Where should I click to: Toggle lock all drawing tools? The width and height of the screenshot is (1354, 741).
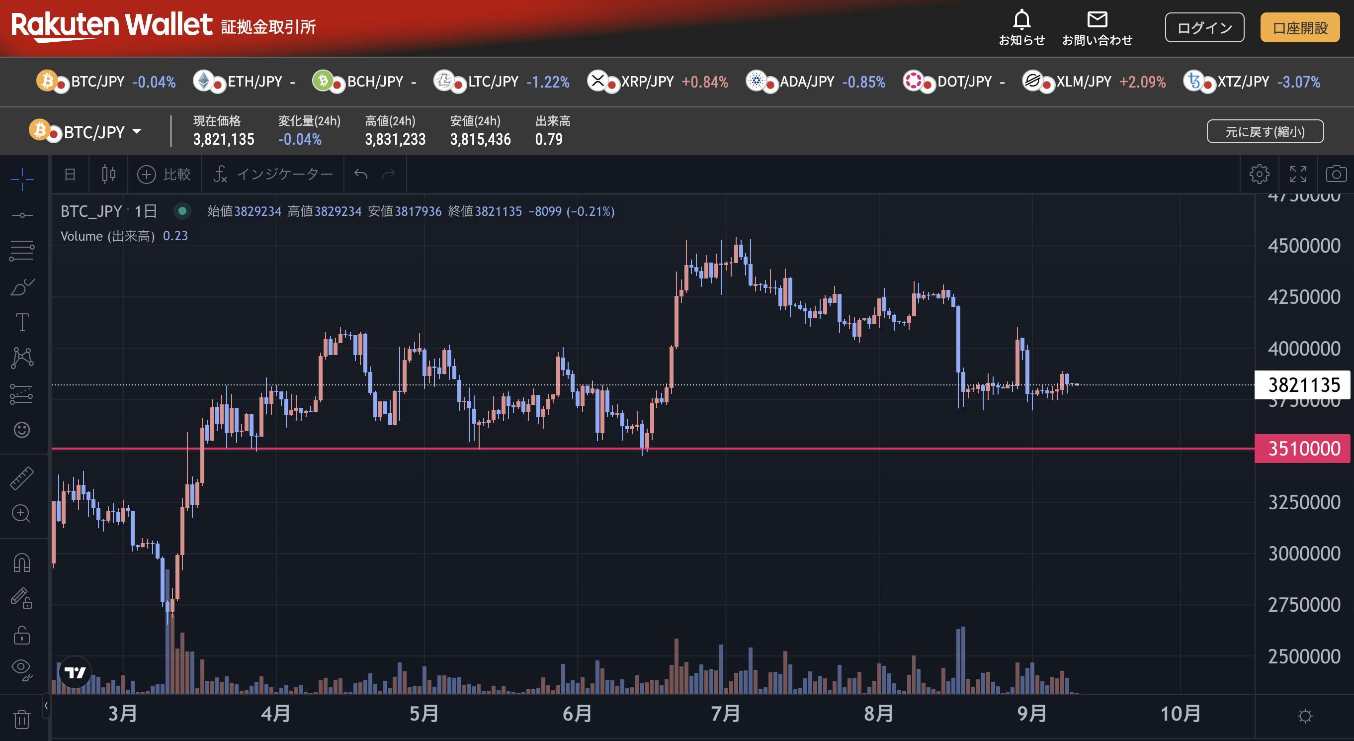coord(21,635)
